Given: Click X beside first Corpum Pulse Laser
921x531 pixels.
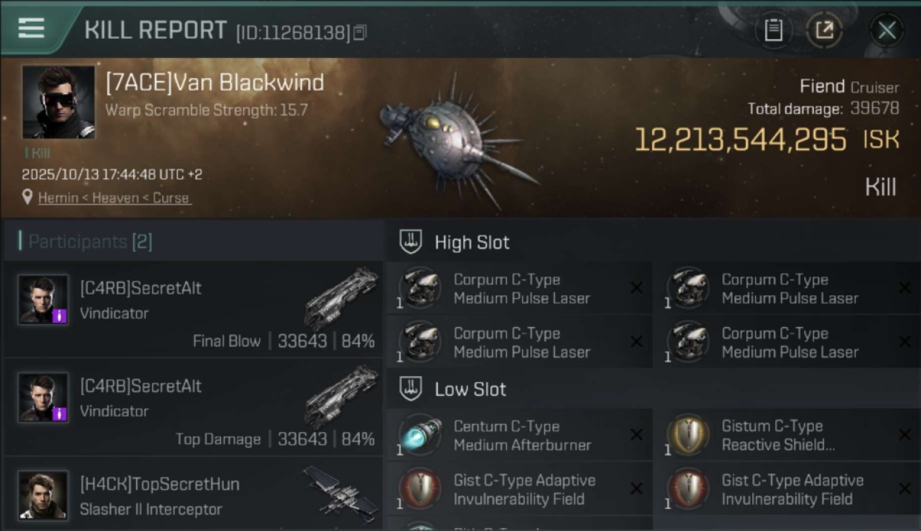Looking at the screenshot, I should (x=636, y=287).
